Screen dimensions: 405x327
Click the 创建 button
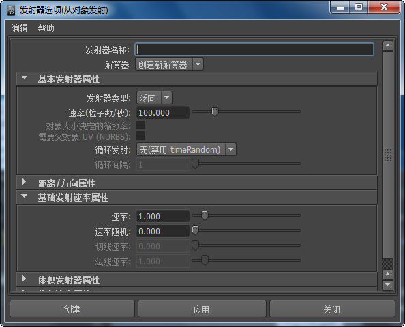point(72,309)
